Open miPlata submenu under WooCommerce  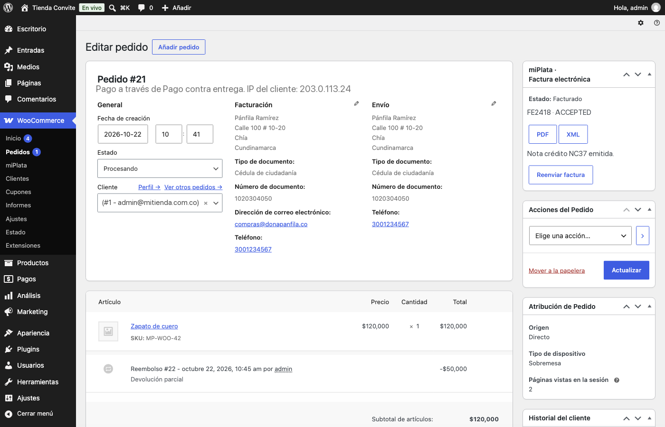pos(16,165)
